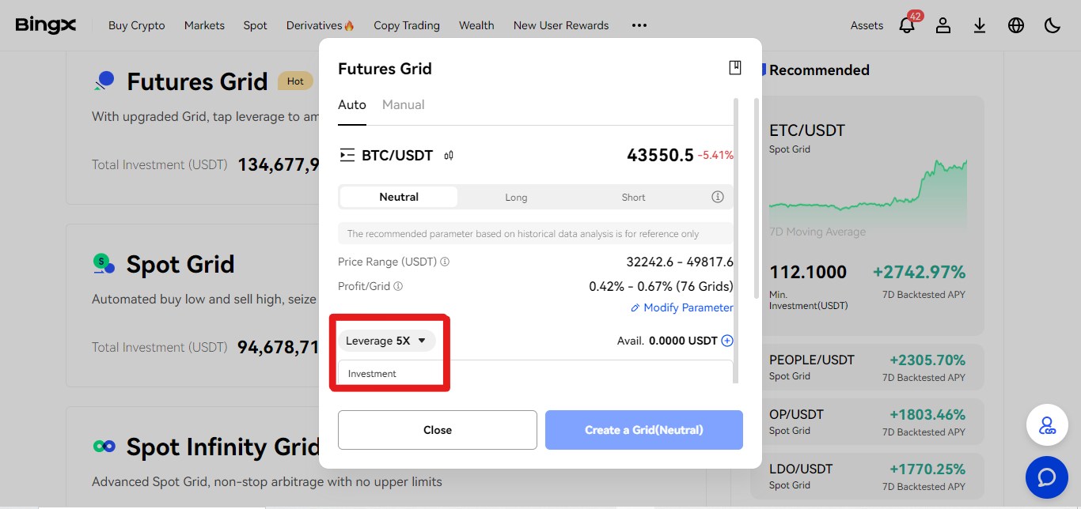
Task: Click the Hot badge next to Futures Grid
Action: (295, 81)
